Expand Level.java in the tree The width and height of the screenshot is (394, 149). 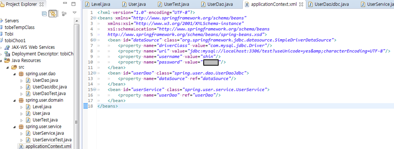pyautogui.click(x=21, y=107)
